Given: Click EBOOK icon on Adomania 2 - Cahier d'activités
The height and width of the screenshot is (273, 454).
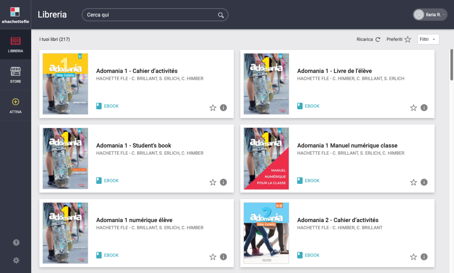Looking at the screenshot, I should coord(300,255).
